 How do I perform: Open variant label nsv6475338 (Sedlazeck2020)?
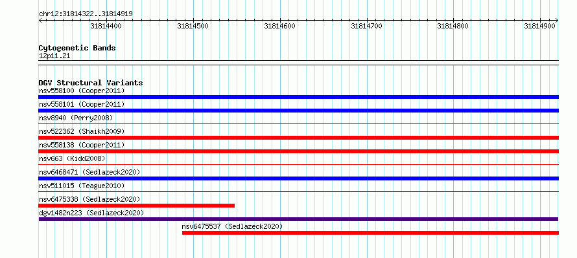(89, 199)
